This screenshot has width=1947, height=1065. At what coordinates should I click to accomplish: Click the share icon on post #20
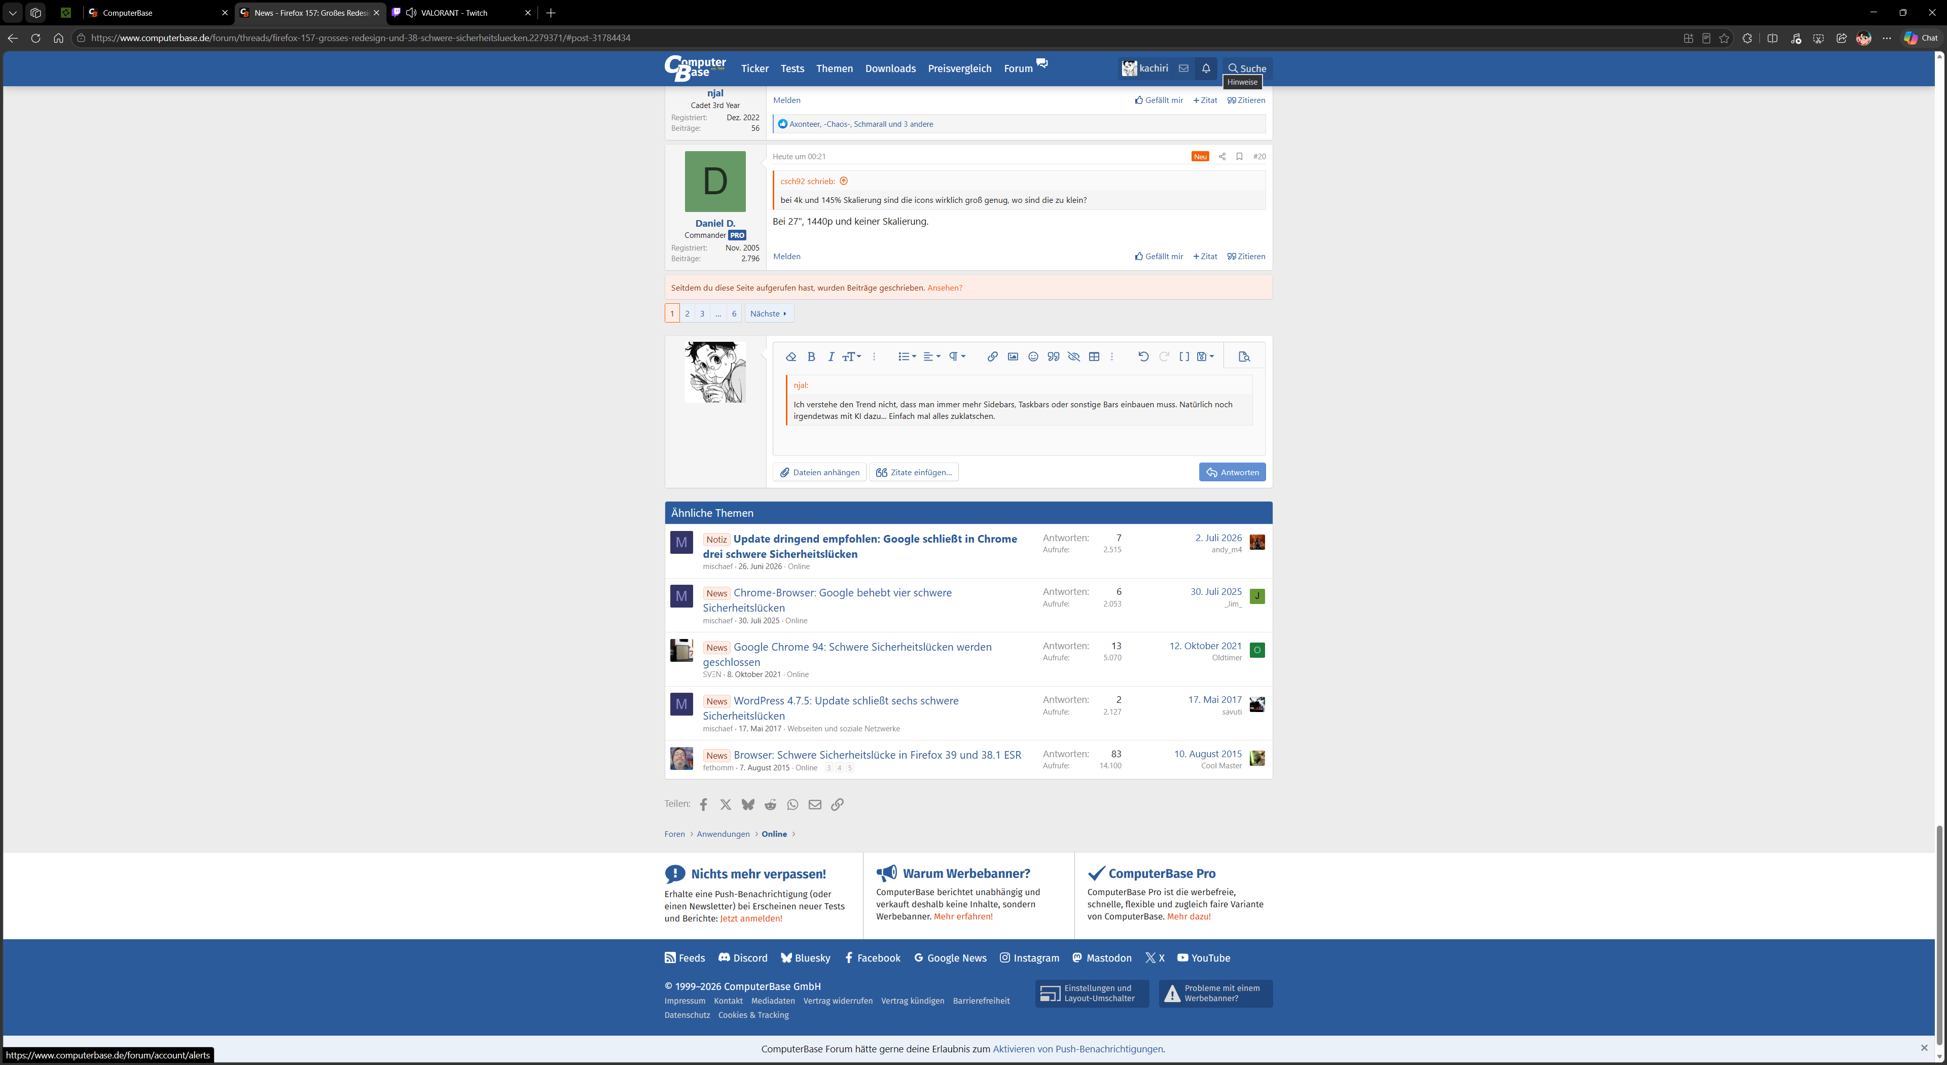(1222, 157)
